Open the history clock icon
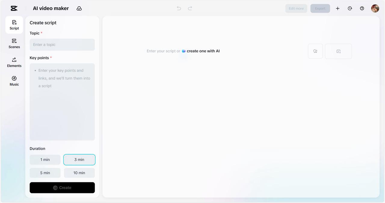 (x=350, y=8)
